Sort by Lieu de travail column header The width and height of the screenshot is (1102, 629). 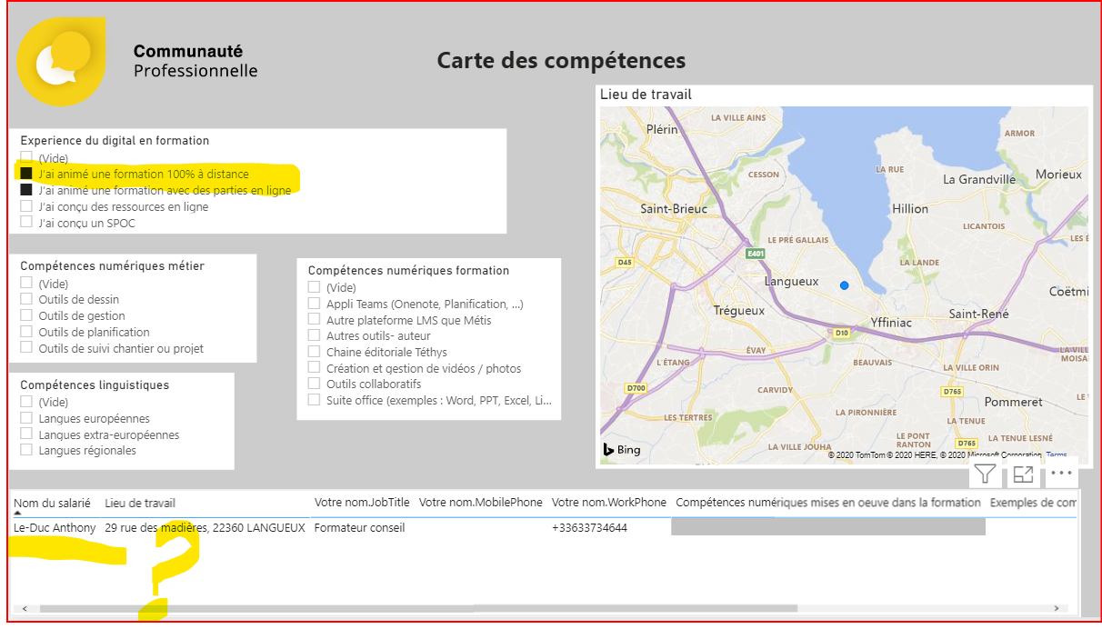(x=140, y=503)
